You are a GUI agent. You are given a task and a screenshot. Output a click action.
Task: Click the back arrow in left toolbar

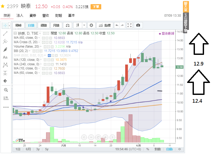pyautogui.click(x=5, y=81)
